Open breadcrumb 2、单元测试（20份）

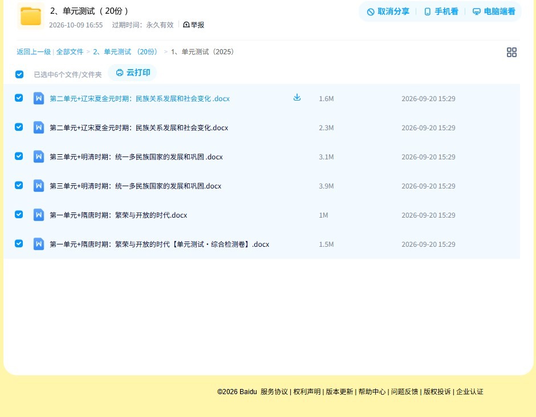(x=125, y=52)
